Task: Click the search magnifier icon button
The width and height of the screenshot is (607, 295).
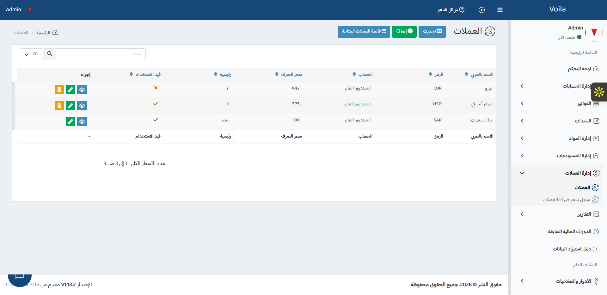Action: 50,54
